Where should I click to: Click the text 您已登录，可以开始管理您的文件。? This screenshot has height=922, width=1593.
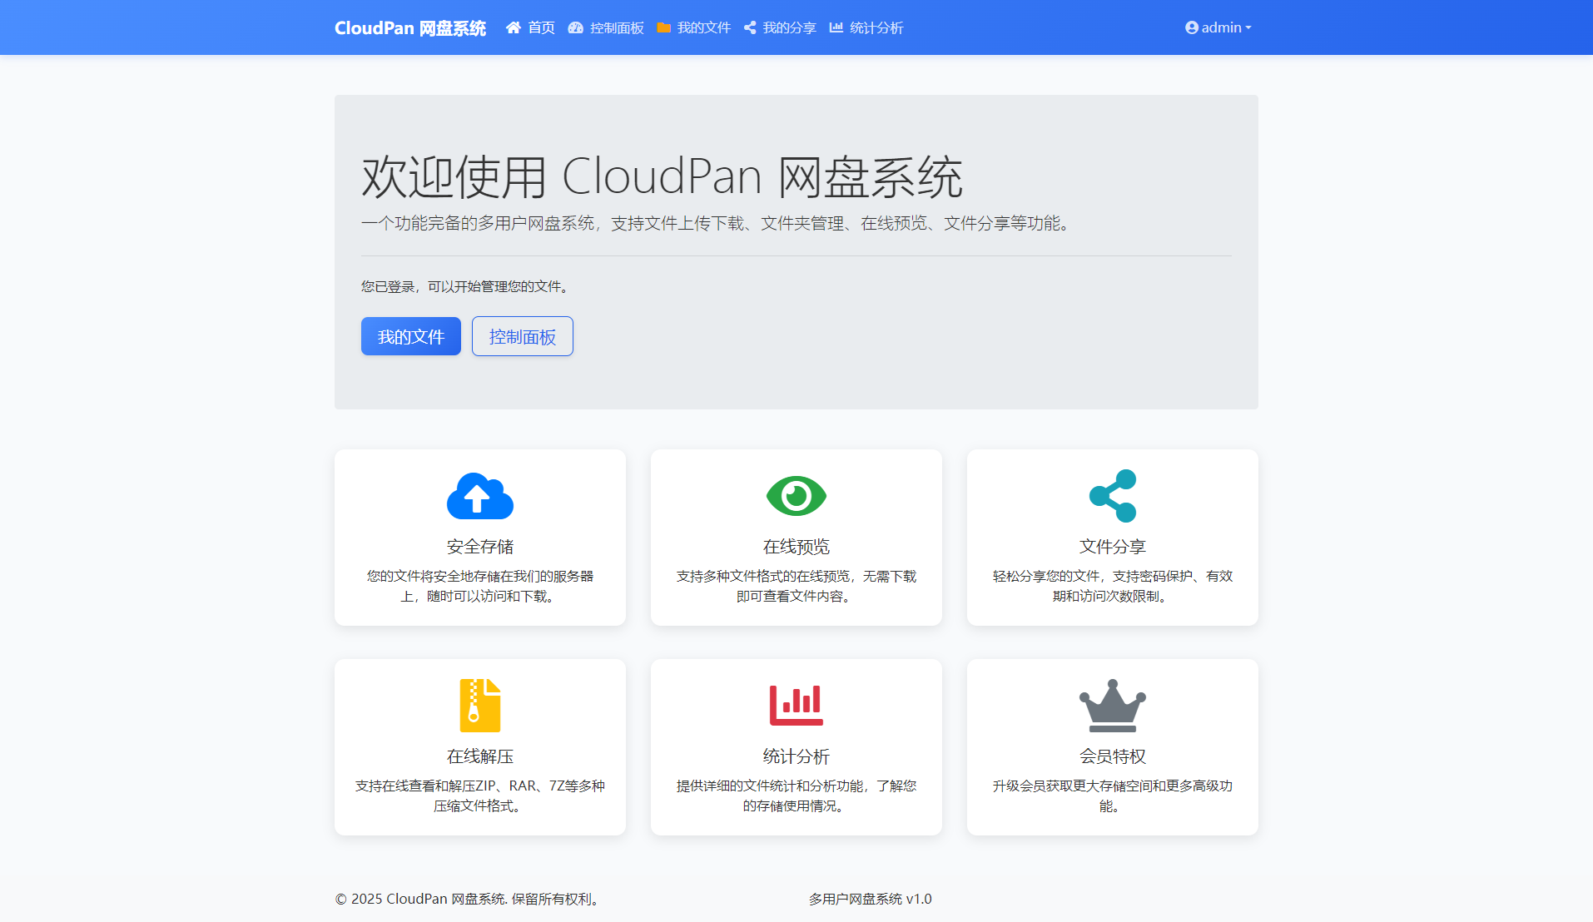pos(468,286)
